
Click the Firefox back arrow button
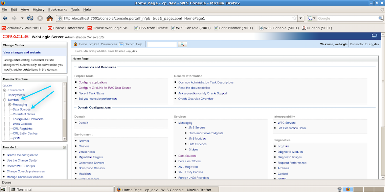[x=5, y=18]
